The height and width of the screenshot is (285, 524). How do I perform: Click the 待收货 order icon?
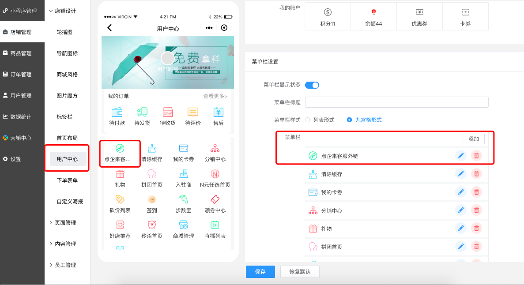pos(167,112)
